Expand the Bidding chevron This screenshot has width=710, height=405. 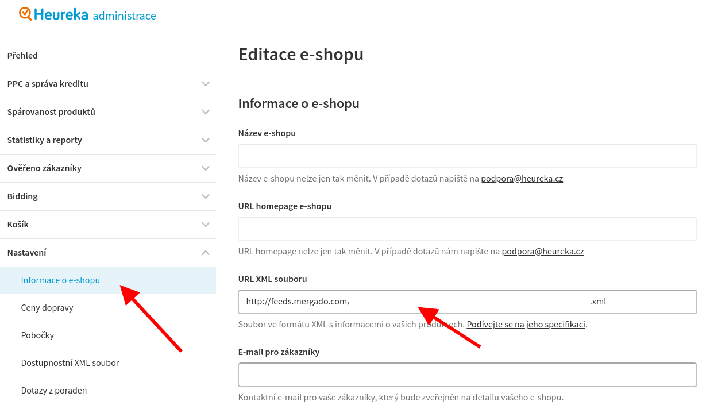206,196
